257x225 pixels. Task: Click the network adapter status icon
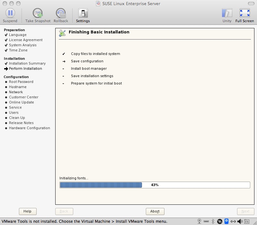coord(233,221)
